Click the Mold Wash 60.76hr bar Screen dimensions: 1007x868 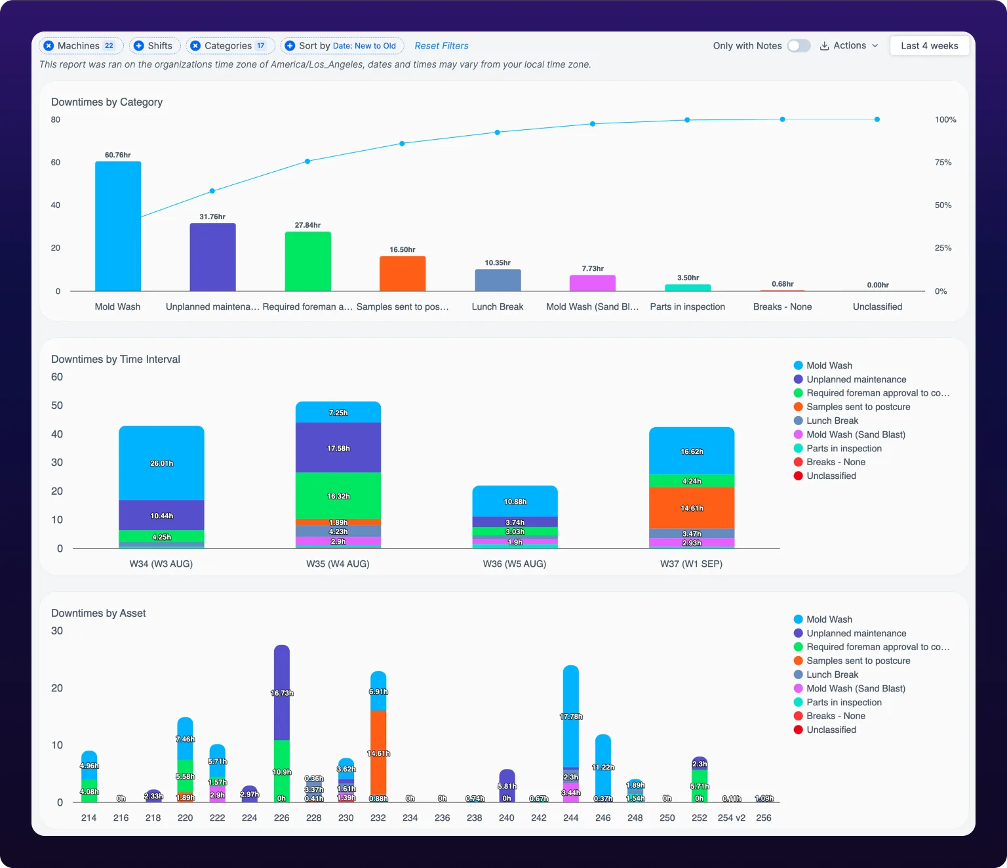pyautogui.click(x=118, y=226)
